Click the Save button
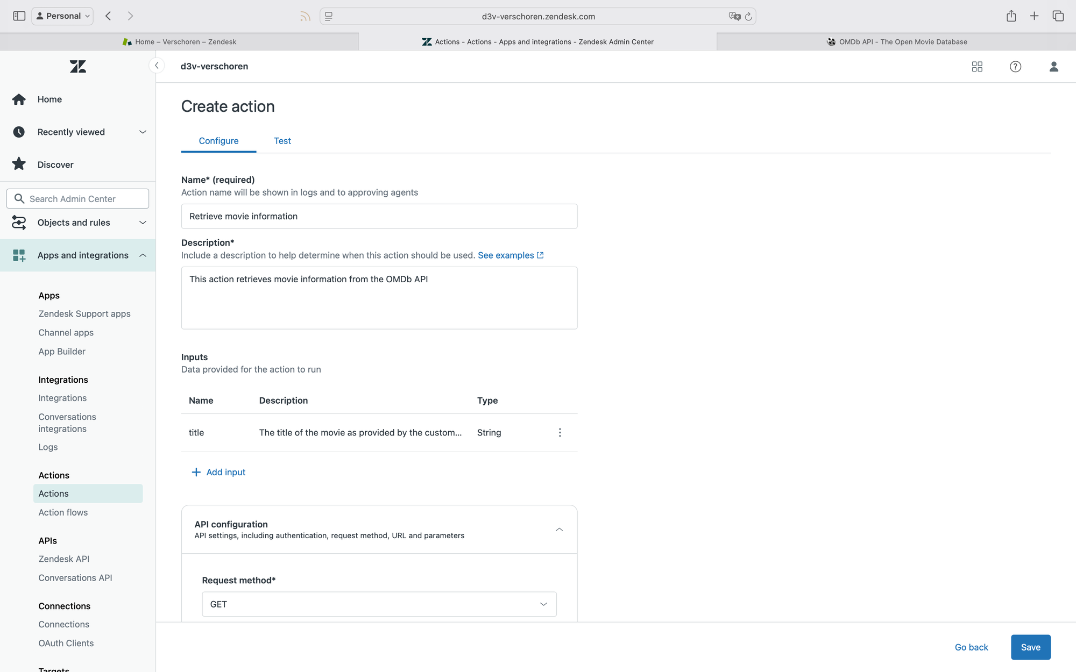The width and height of the screenshot is (1076, 672). (x=1030, y=647)
